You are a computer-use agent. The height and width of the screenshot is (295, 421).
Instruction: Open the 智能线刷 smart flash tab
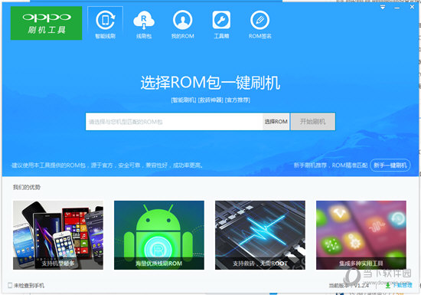106,23
